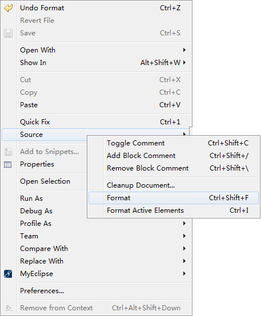Click the Remove from Context icon
This screenshot has height=316, width=261.
click(8, 308)
